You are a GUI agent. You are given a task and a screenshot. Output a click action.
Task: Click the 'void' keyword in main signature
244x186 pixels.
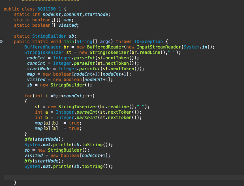coord(56,42)
